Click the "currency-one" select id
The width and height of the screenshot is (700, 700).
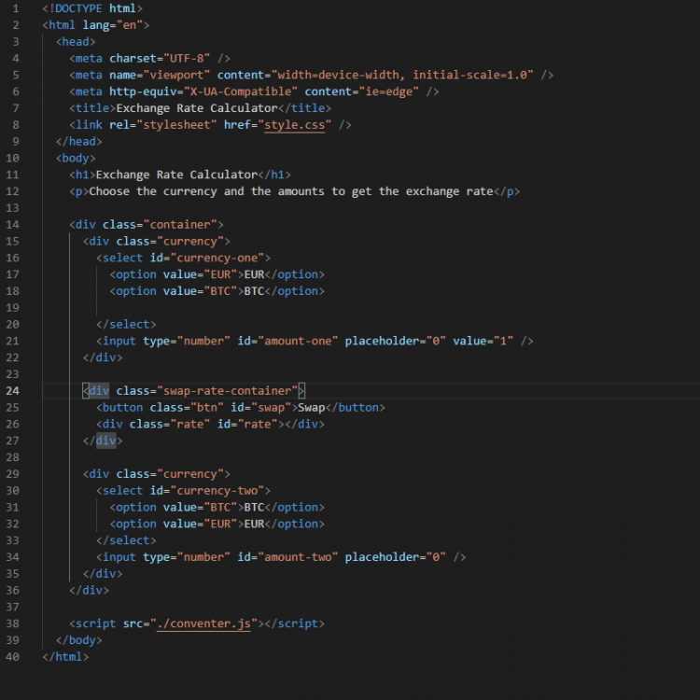(x=217, y=258)
